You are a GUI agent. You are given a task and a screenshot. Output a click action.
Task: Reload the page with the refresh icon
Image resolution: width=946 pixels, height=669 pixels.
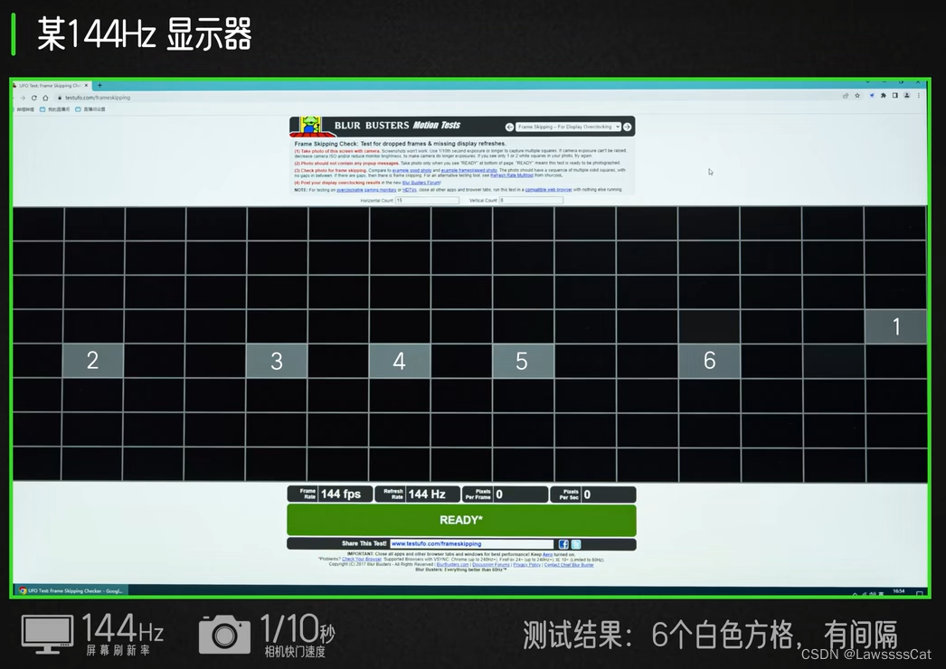coord(33,98)
